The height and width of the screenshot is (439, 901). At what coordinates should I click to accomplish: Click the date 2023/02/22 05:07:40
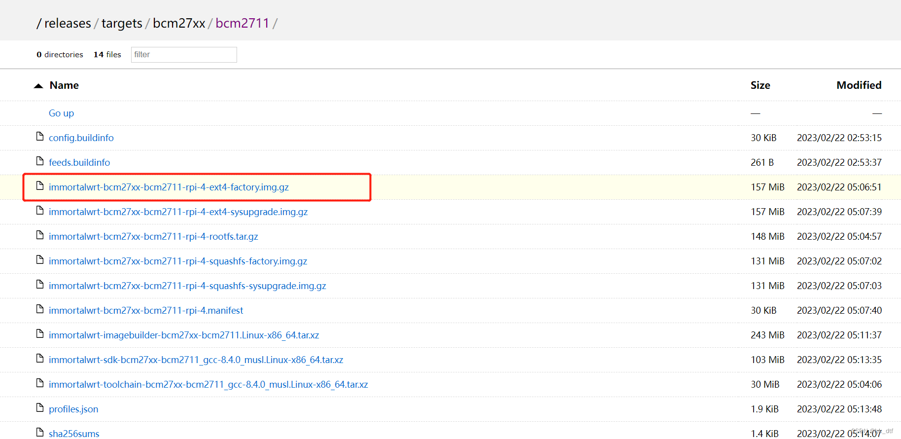pos(839,310)
